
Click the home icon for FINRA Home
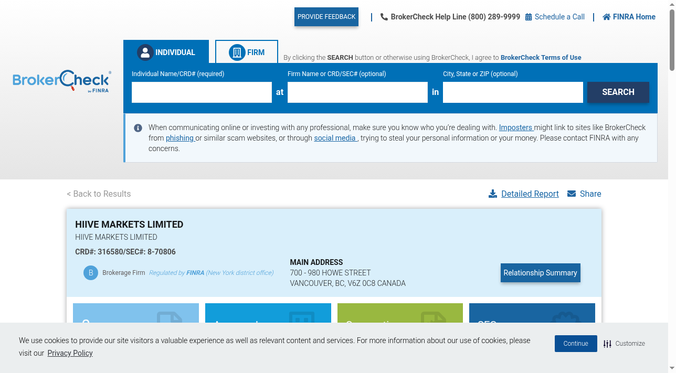[607, 17]
